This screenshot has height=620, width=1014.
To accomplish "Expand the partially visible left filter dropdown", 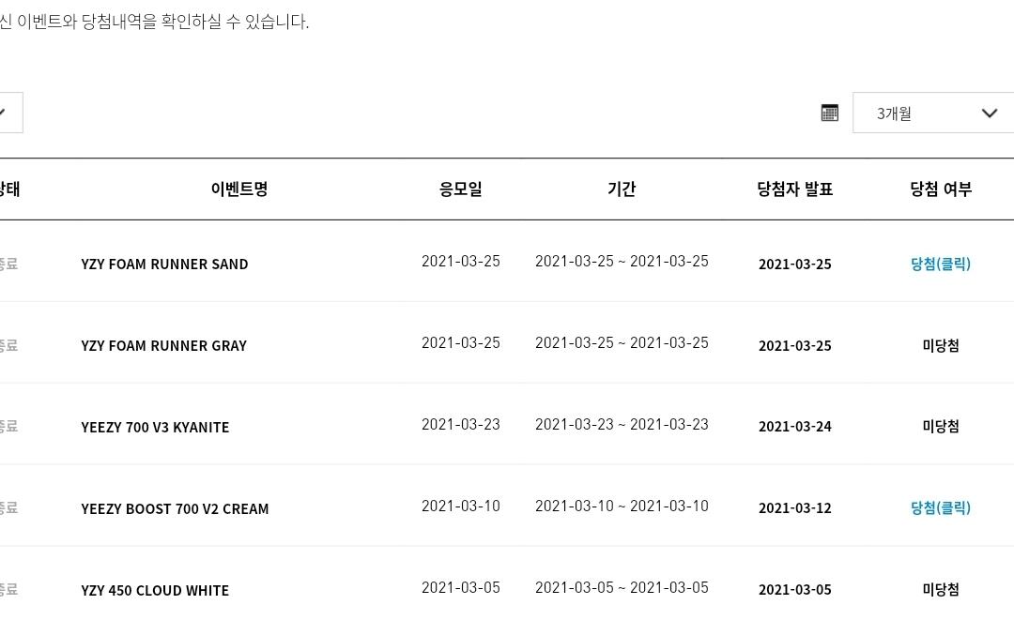I will [8, 113].
